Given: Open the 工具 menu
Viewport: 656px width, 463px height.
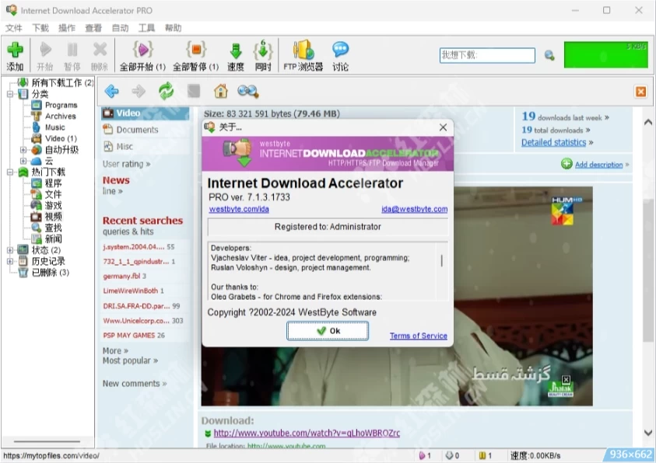Looking at the screenshot, I should [x=146, y=28].
